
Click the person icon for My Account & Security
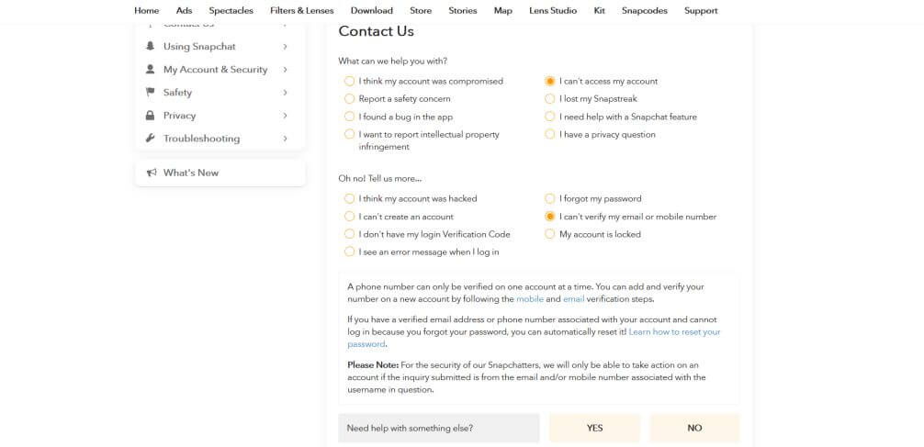[x=151, y=70]
